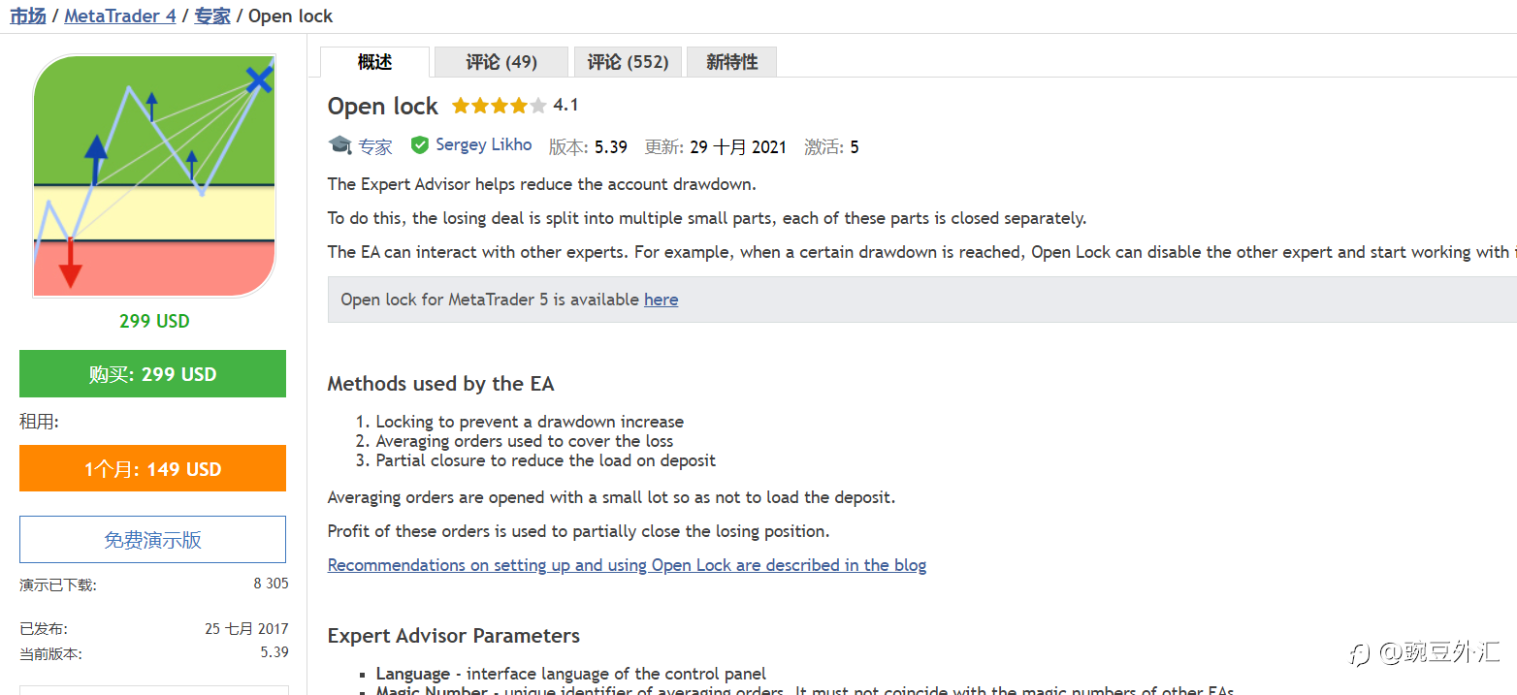The height and width of the screenshot is (695, 1517).
Task: Click the watermark logo icon
Action: 1362,653
